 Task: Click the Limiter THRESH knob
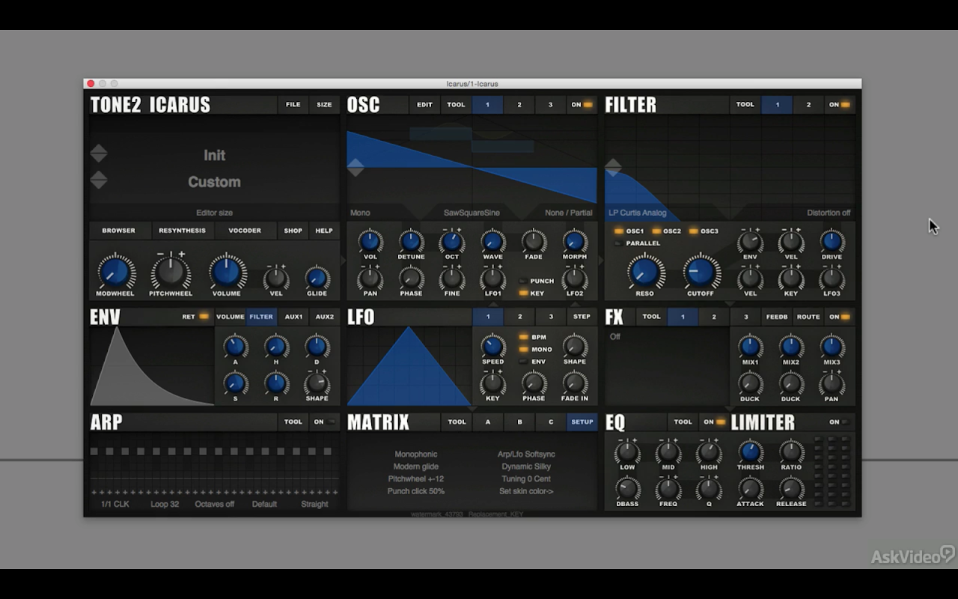750,451
